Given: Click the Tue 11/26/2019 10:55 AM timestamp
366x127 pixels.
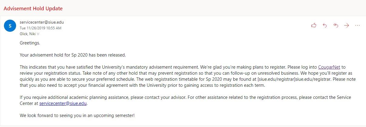Looking at the screenshot, I should (40, 28).
